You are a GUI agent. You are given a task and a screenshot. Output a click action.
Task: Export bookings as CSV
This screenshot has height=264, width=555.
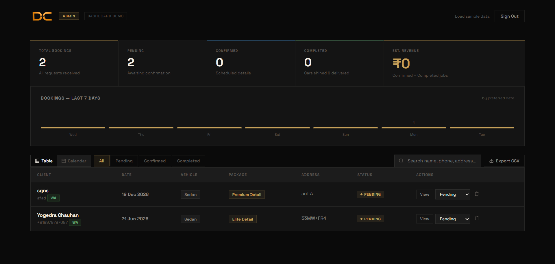[x=504, y=161]
